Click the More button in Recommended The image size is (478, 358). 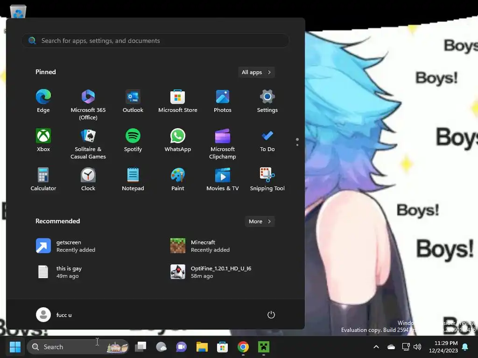[x=260, y=221]
